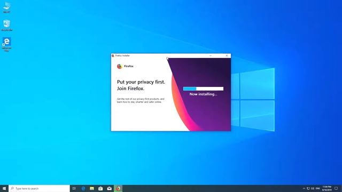This screenshot has height=192, width=342.
Task: Open the Action Center notifications icon
Action: [x=336, y=188]
